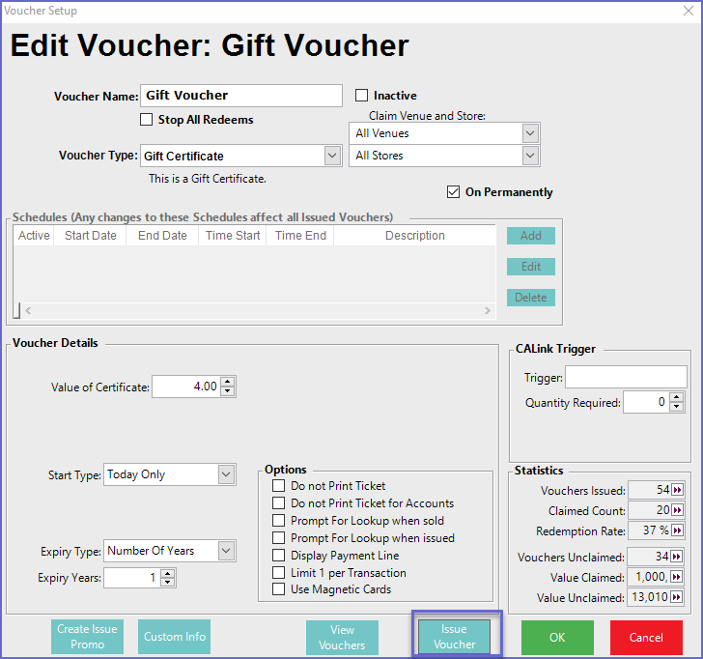The width and height of the screenshot is (703, 659).
Task: Open Redemption Rate detail arrow
Action: [677, 531]
